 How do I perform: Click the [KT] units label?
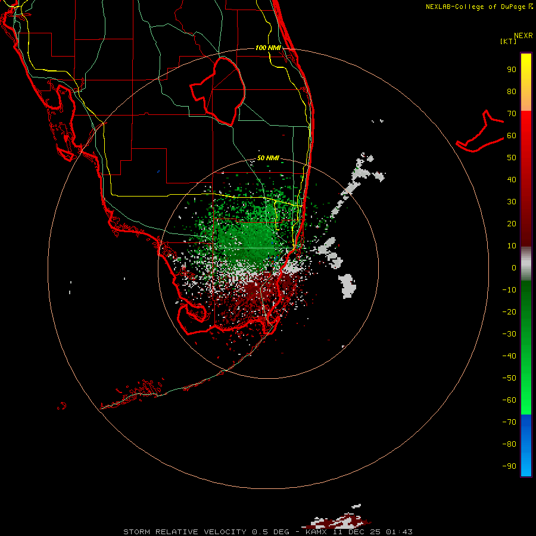(x=508, y=41)
